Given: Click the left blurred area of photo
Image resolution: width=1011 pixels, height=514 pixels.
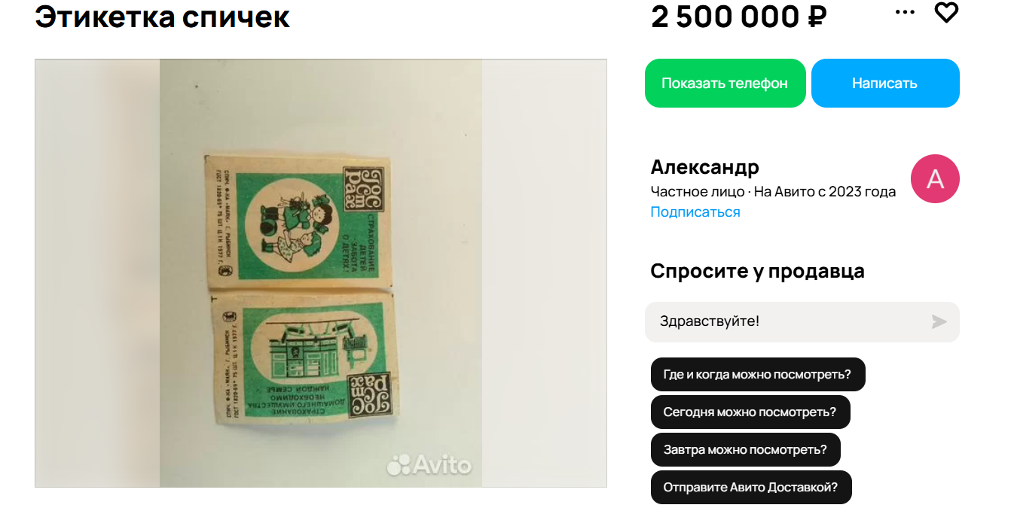Looking at the screenshot, I should coord(97,273).
